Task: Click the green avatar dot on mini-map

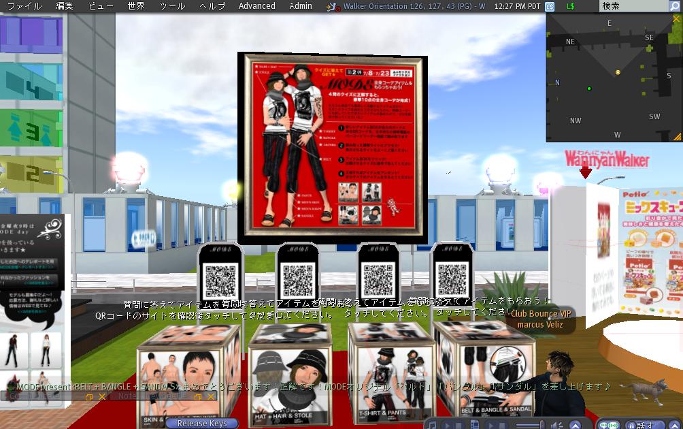Action: [x=589, y=89]
